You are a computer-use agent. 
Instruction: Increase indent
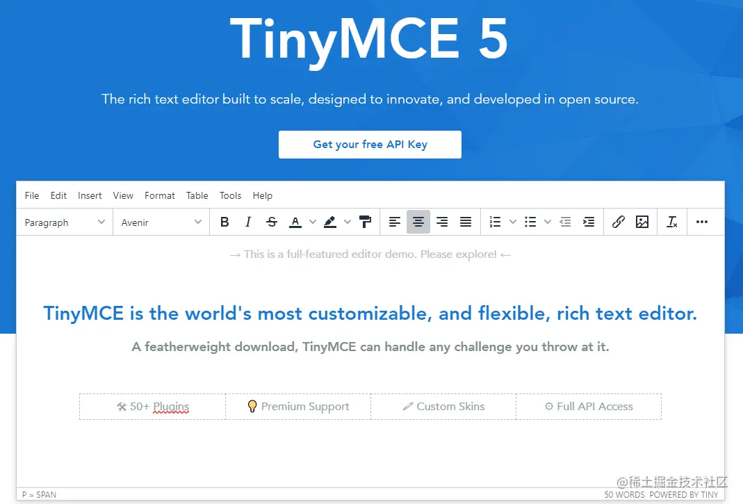[589, 222]
